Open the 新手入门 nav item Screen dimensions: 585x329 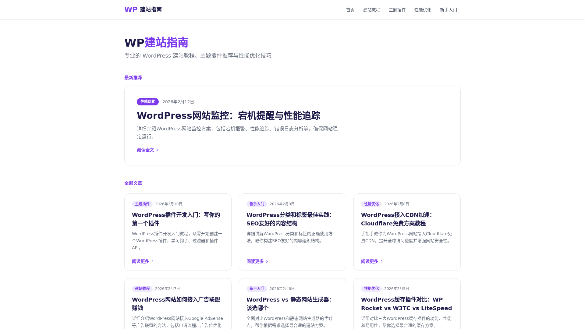pos(448,10)
